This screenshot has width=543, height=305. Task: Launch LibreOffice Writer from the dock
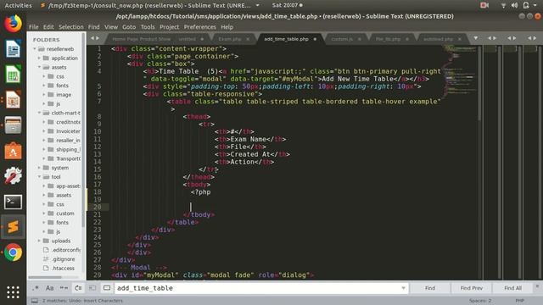(x=14, y=49)
